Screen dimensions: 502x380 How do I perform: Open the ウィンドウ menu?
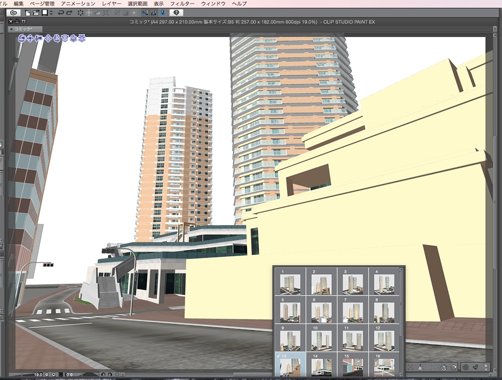pos(213,4)
